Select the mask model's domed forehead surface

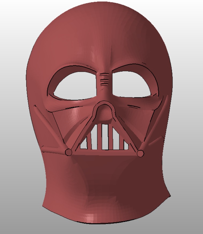point(99,36)
